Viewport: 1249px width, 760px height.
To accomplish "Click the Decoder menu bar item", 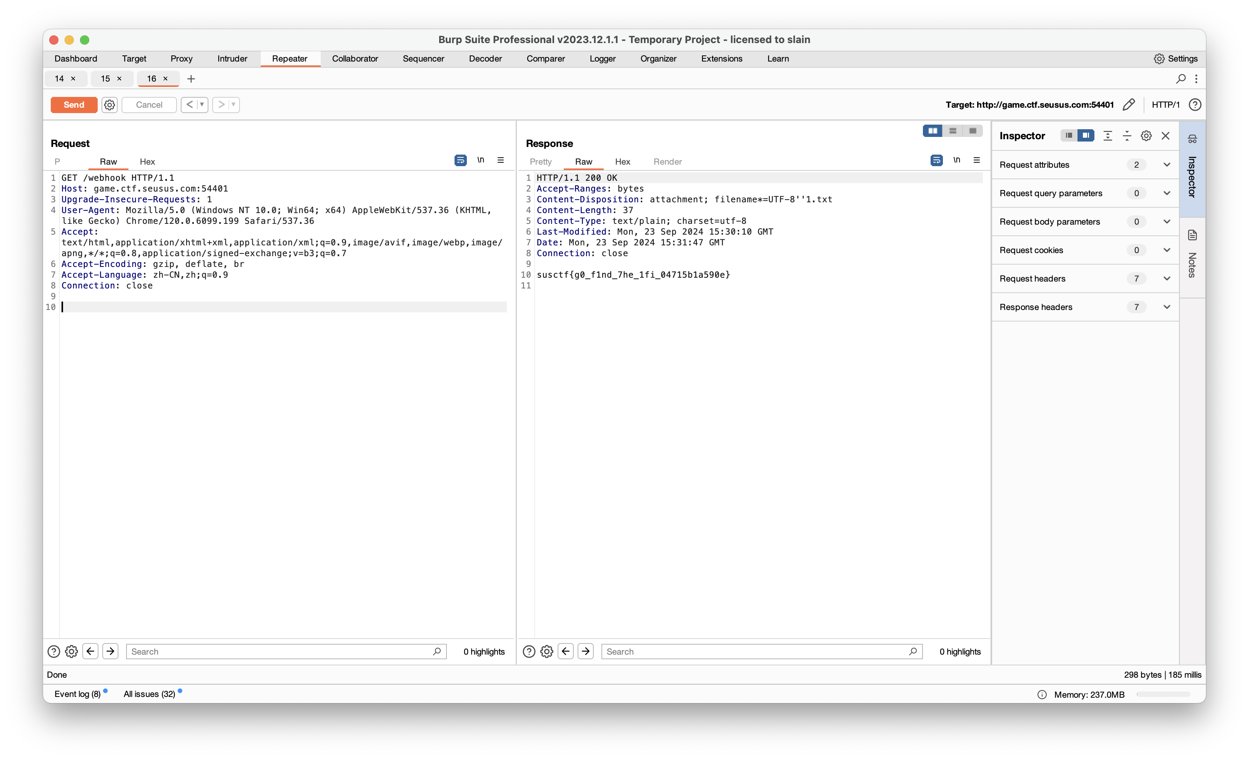I will coord(485,58).
